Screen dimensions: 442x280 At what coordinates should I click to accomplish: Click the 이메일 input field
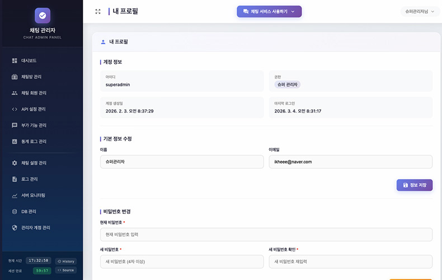(x=351, y=162)
